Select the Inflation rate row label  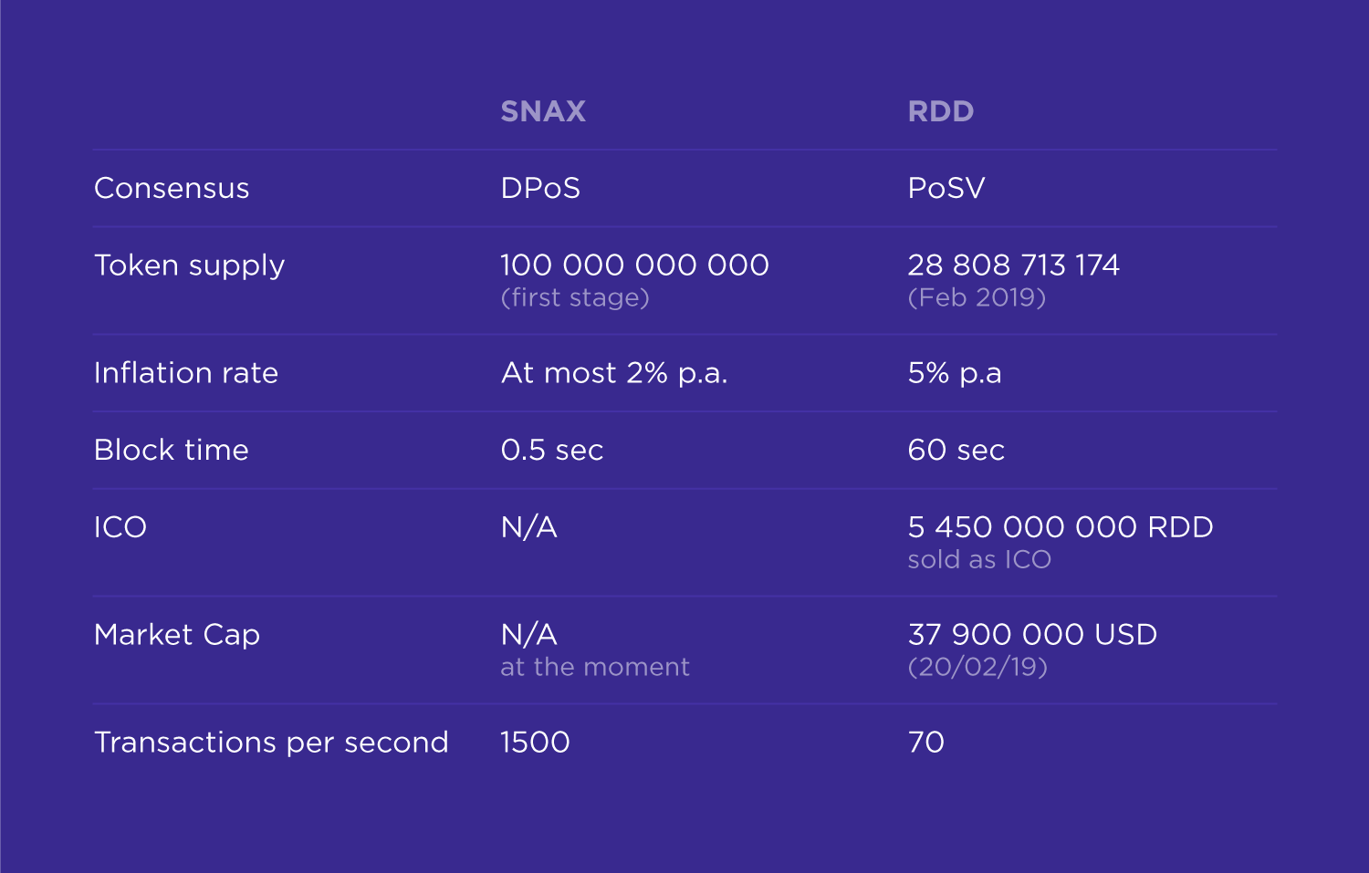point(186,373)
